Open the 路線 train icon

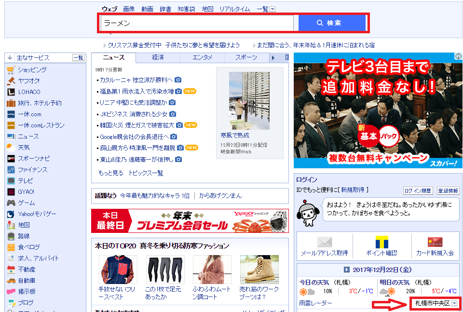coord(11,236)
